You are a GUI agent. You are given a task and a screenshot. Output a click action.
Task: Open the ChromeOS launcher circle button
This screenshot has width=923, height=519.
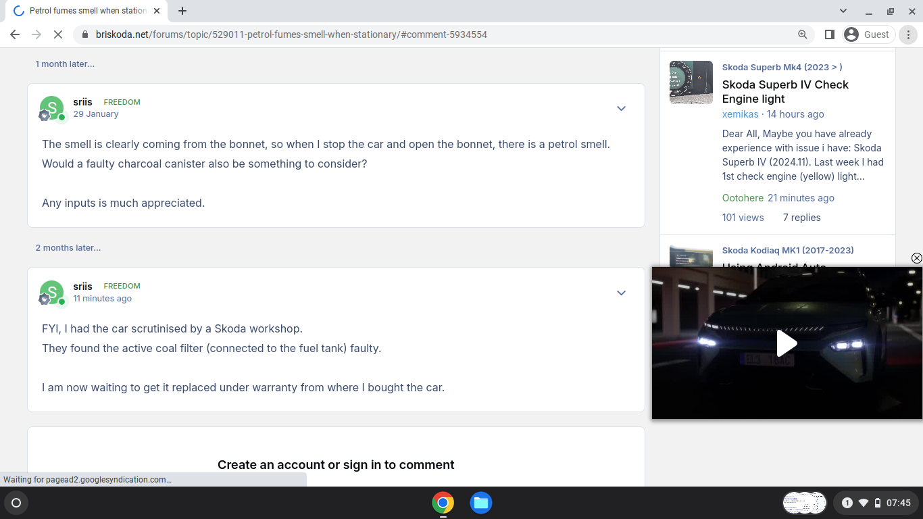coord(16,503)
